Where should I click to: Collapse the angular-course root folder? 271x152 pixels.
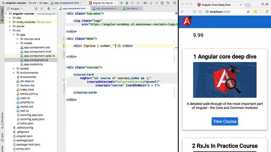coord(6,14)
